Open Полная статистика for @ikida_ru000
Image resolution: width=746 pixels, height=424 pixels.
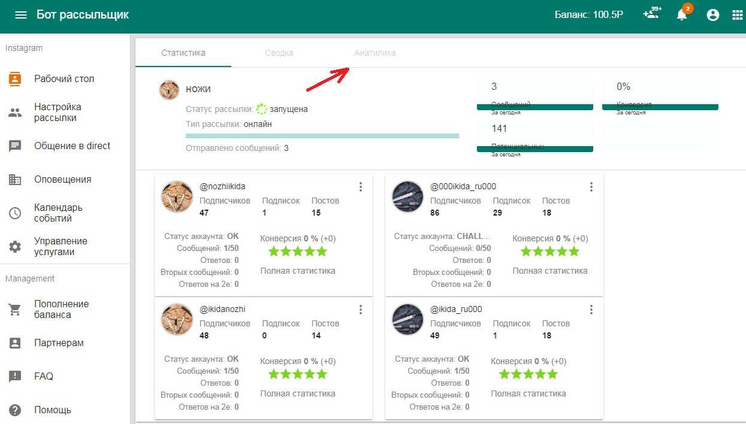528,393
